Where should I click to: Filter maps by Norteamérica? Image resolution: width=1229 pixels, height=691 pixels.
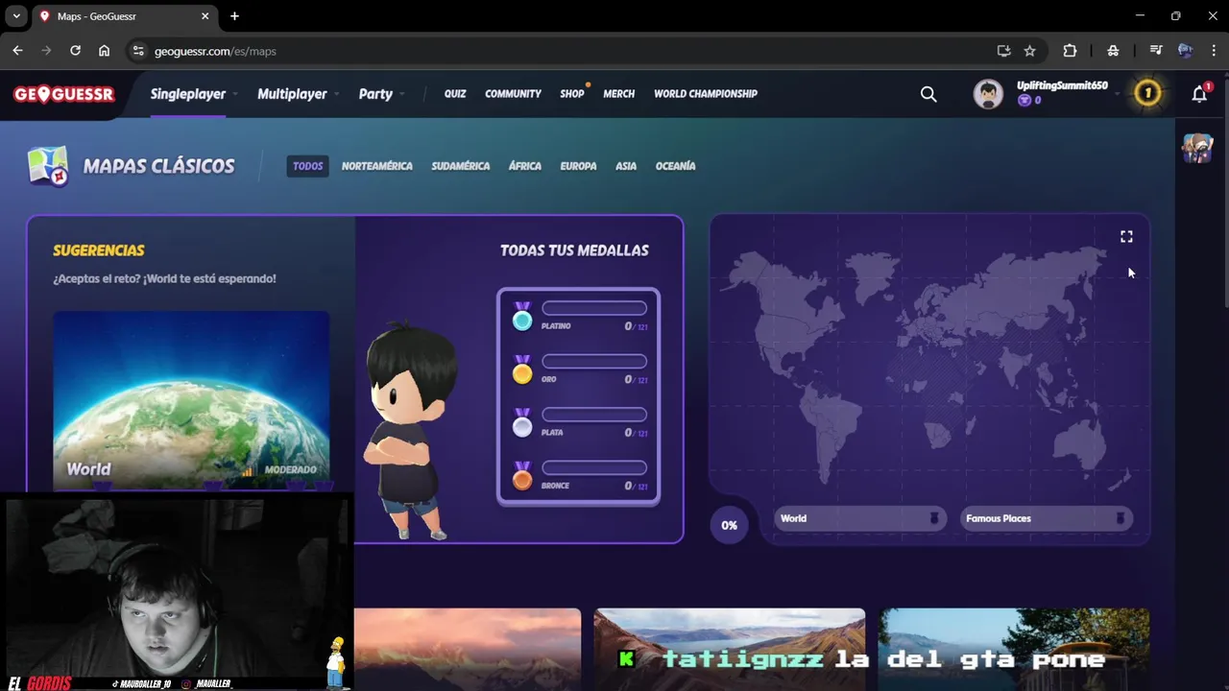[x=377, y=166]
